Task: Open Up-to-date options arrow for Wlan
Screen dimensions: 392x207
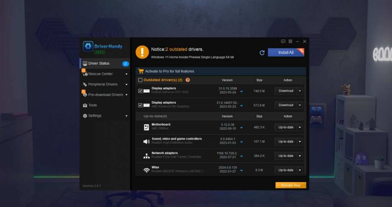Action: [x=300, y=170]
